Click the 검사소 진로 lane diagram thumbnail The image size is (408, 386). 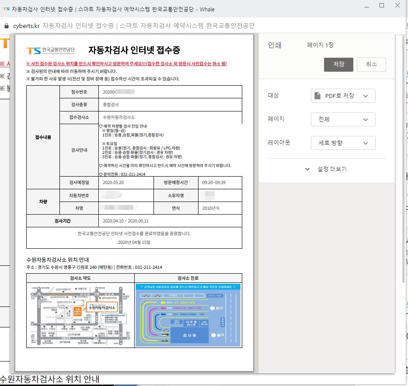point(188,315)
